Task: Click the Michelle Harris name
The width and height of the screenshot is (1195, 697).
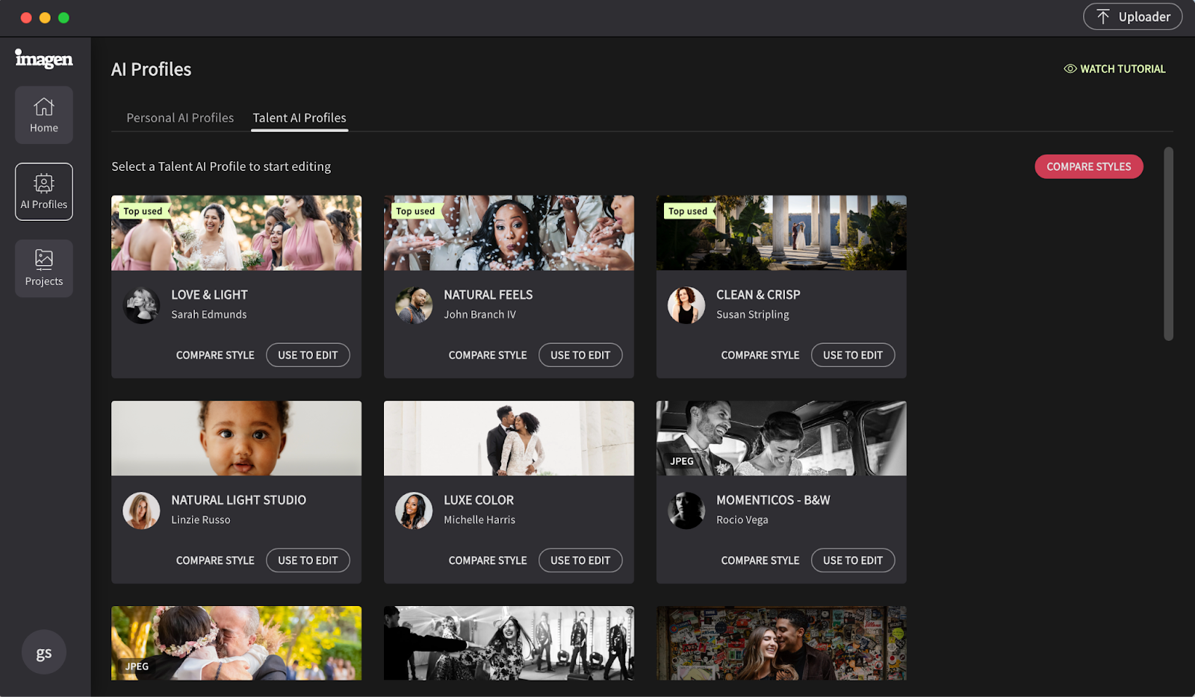Action: [x=479, y=520]
